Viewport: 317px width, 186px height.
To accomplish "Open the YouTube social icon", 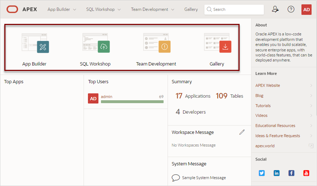I will (306, 173).
